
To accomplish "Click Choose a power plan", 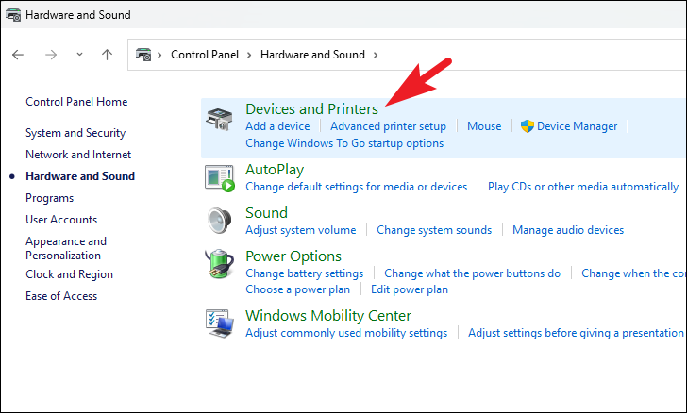I will click(297, 289).
